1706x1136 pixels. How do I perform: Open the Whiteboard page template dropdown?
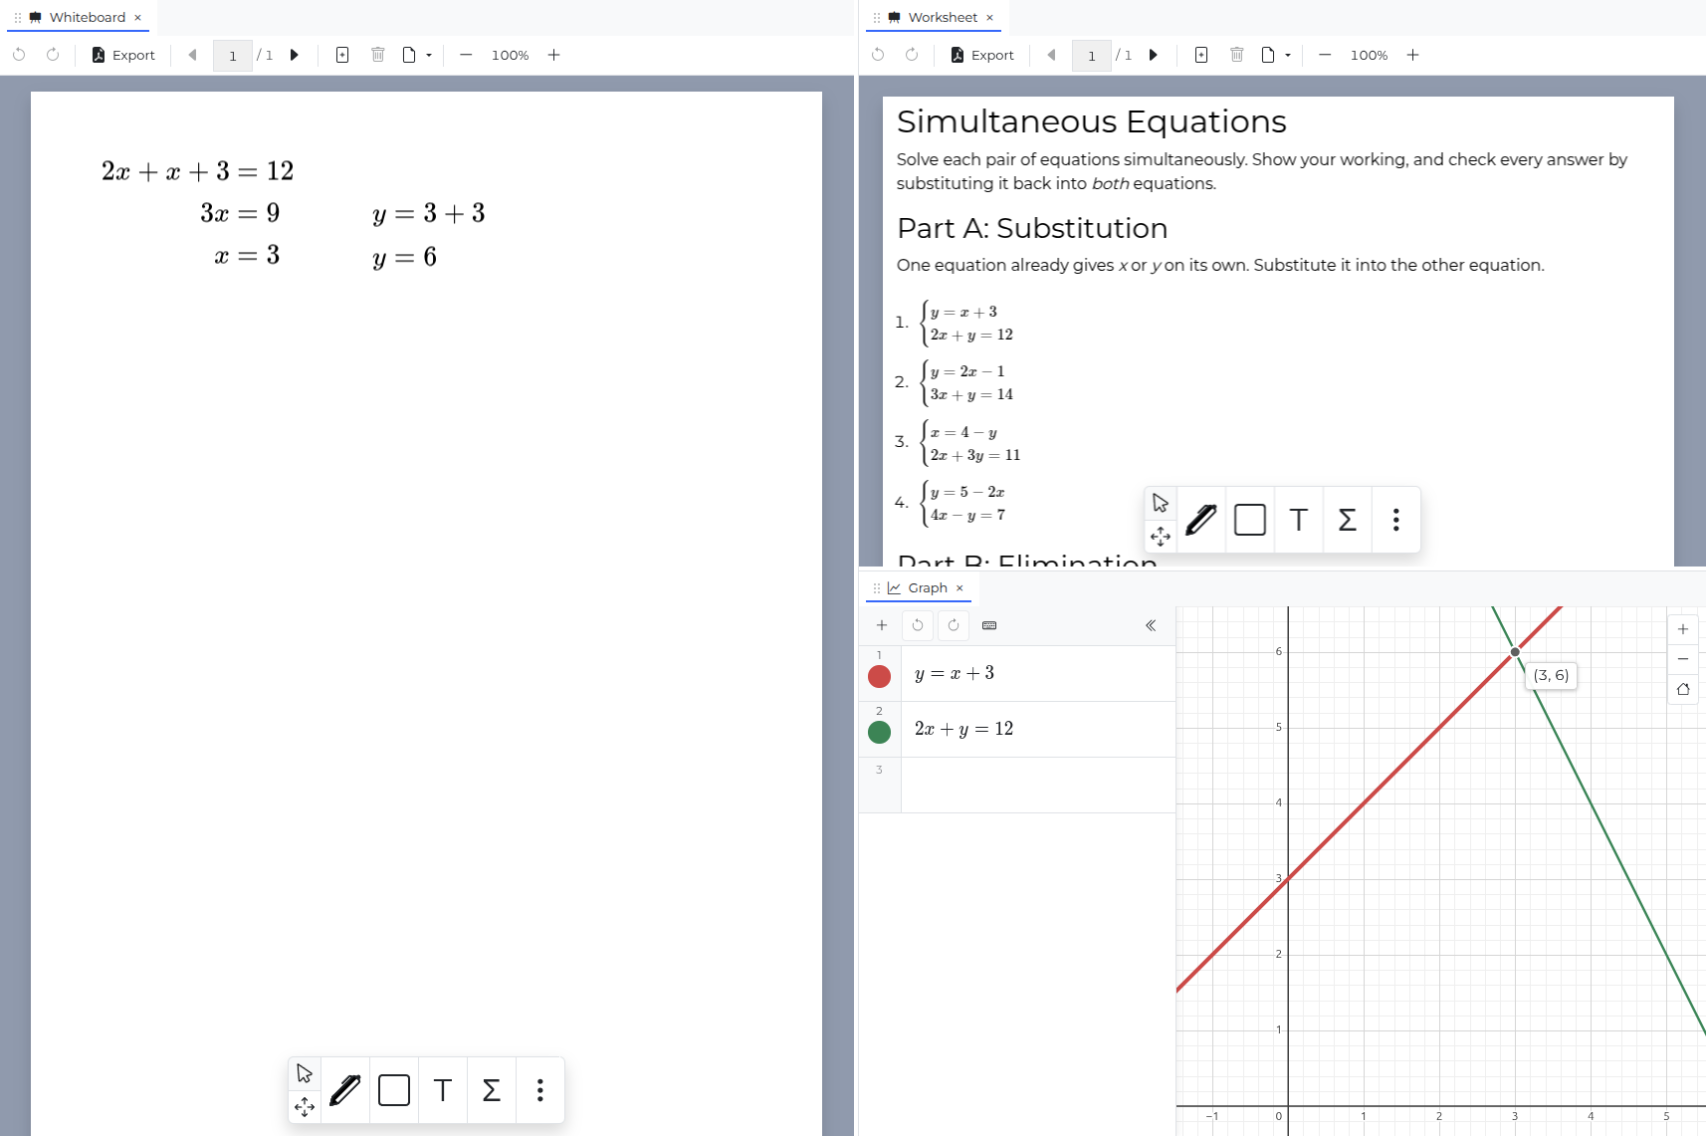pos(417,55)
